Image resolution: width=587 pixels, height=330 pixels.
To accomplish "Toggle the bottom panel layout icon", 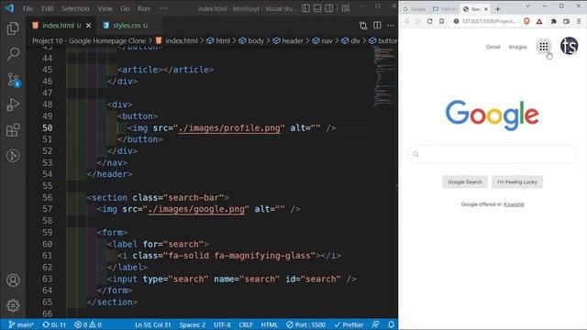I will [317, 8].
